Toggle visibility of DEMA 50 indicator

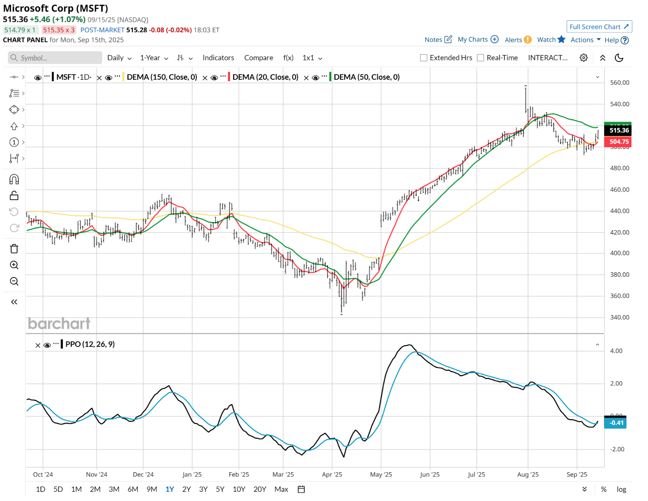tap(315, 78)
